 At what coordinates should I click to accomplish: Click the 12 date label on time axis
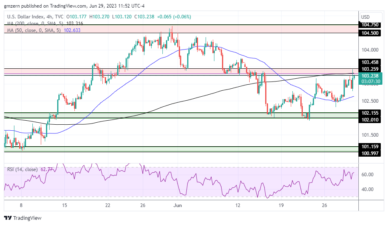pyautogui.click(x=238, y=205)
